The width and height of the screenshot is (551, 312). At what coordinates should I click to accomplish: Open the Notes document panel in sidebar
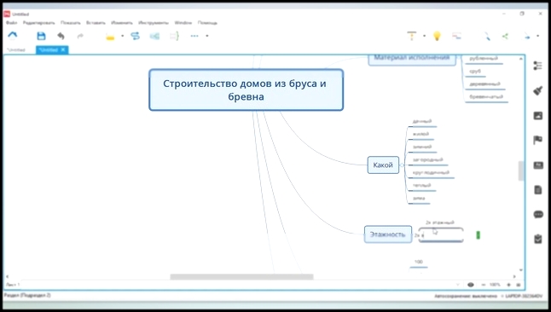point(538,190)
